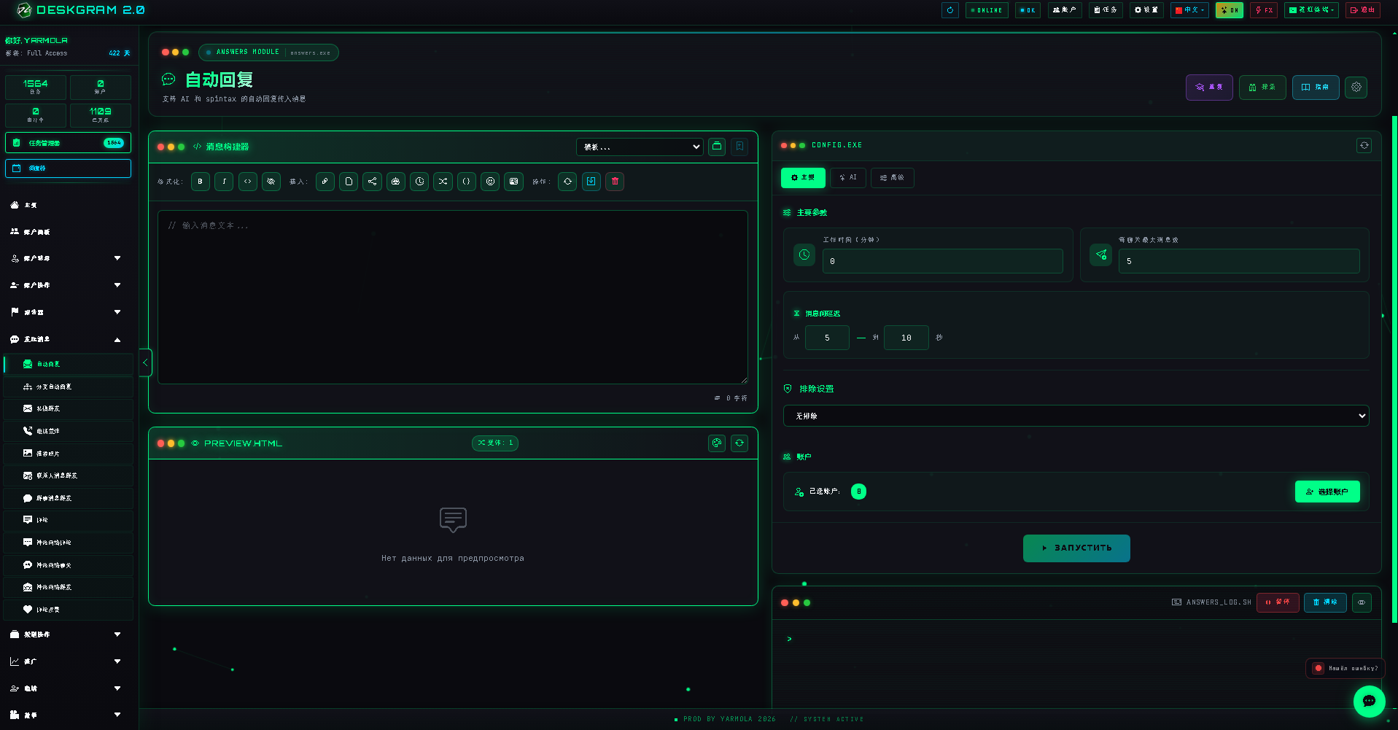Open the emoji picker icon
The height and width of the screenshot is (730, 1398).
490,182
